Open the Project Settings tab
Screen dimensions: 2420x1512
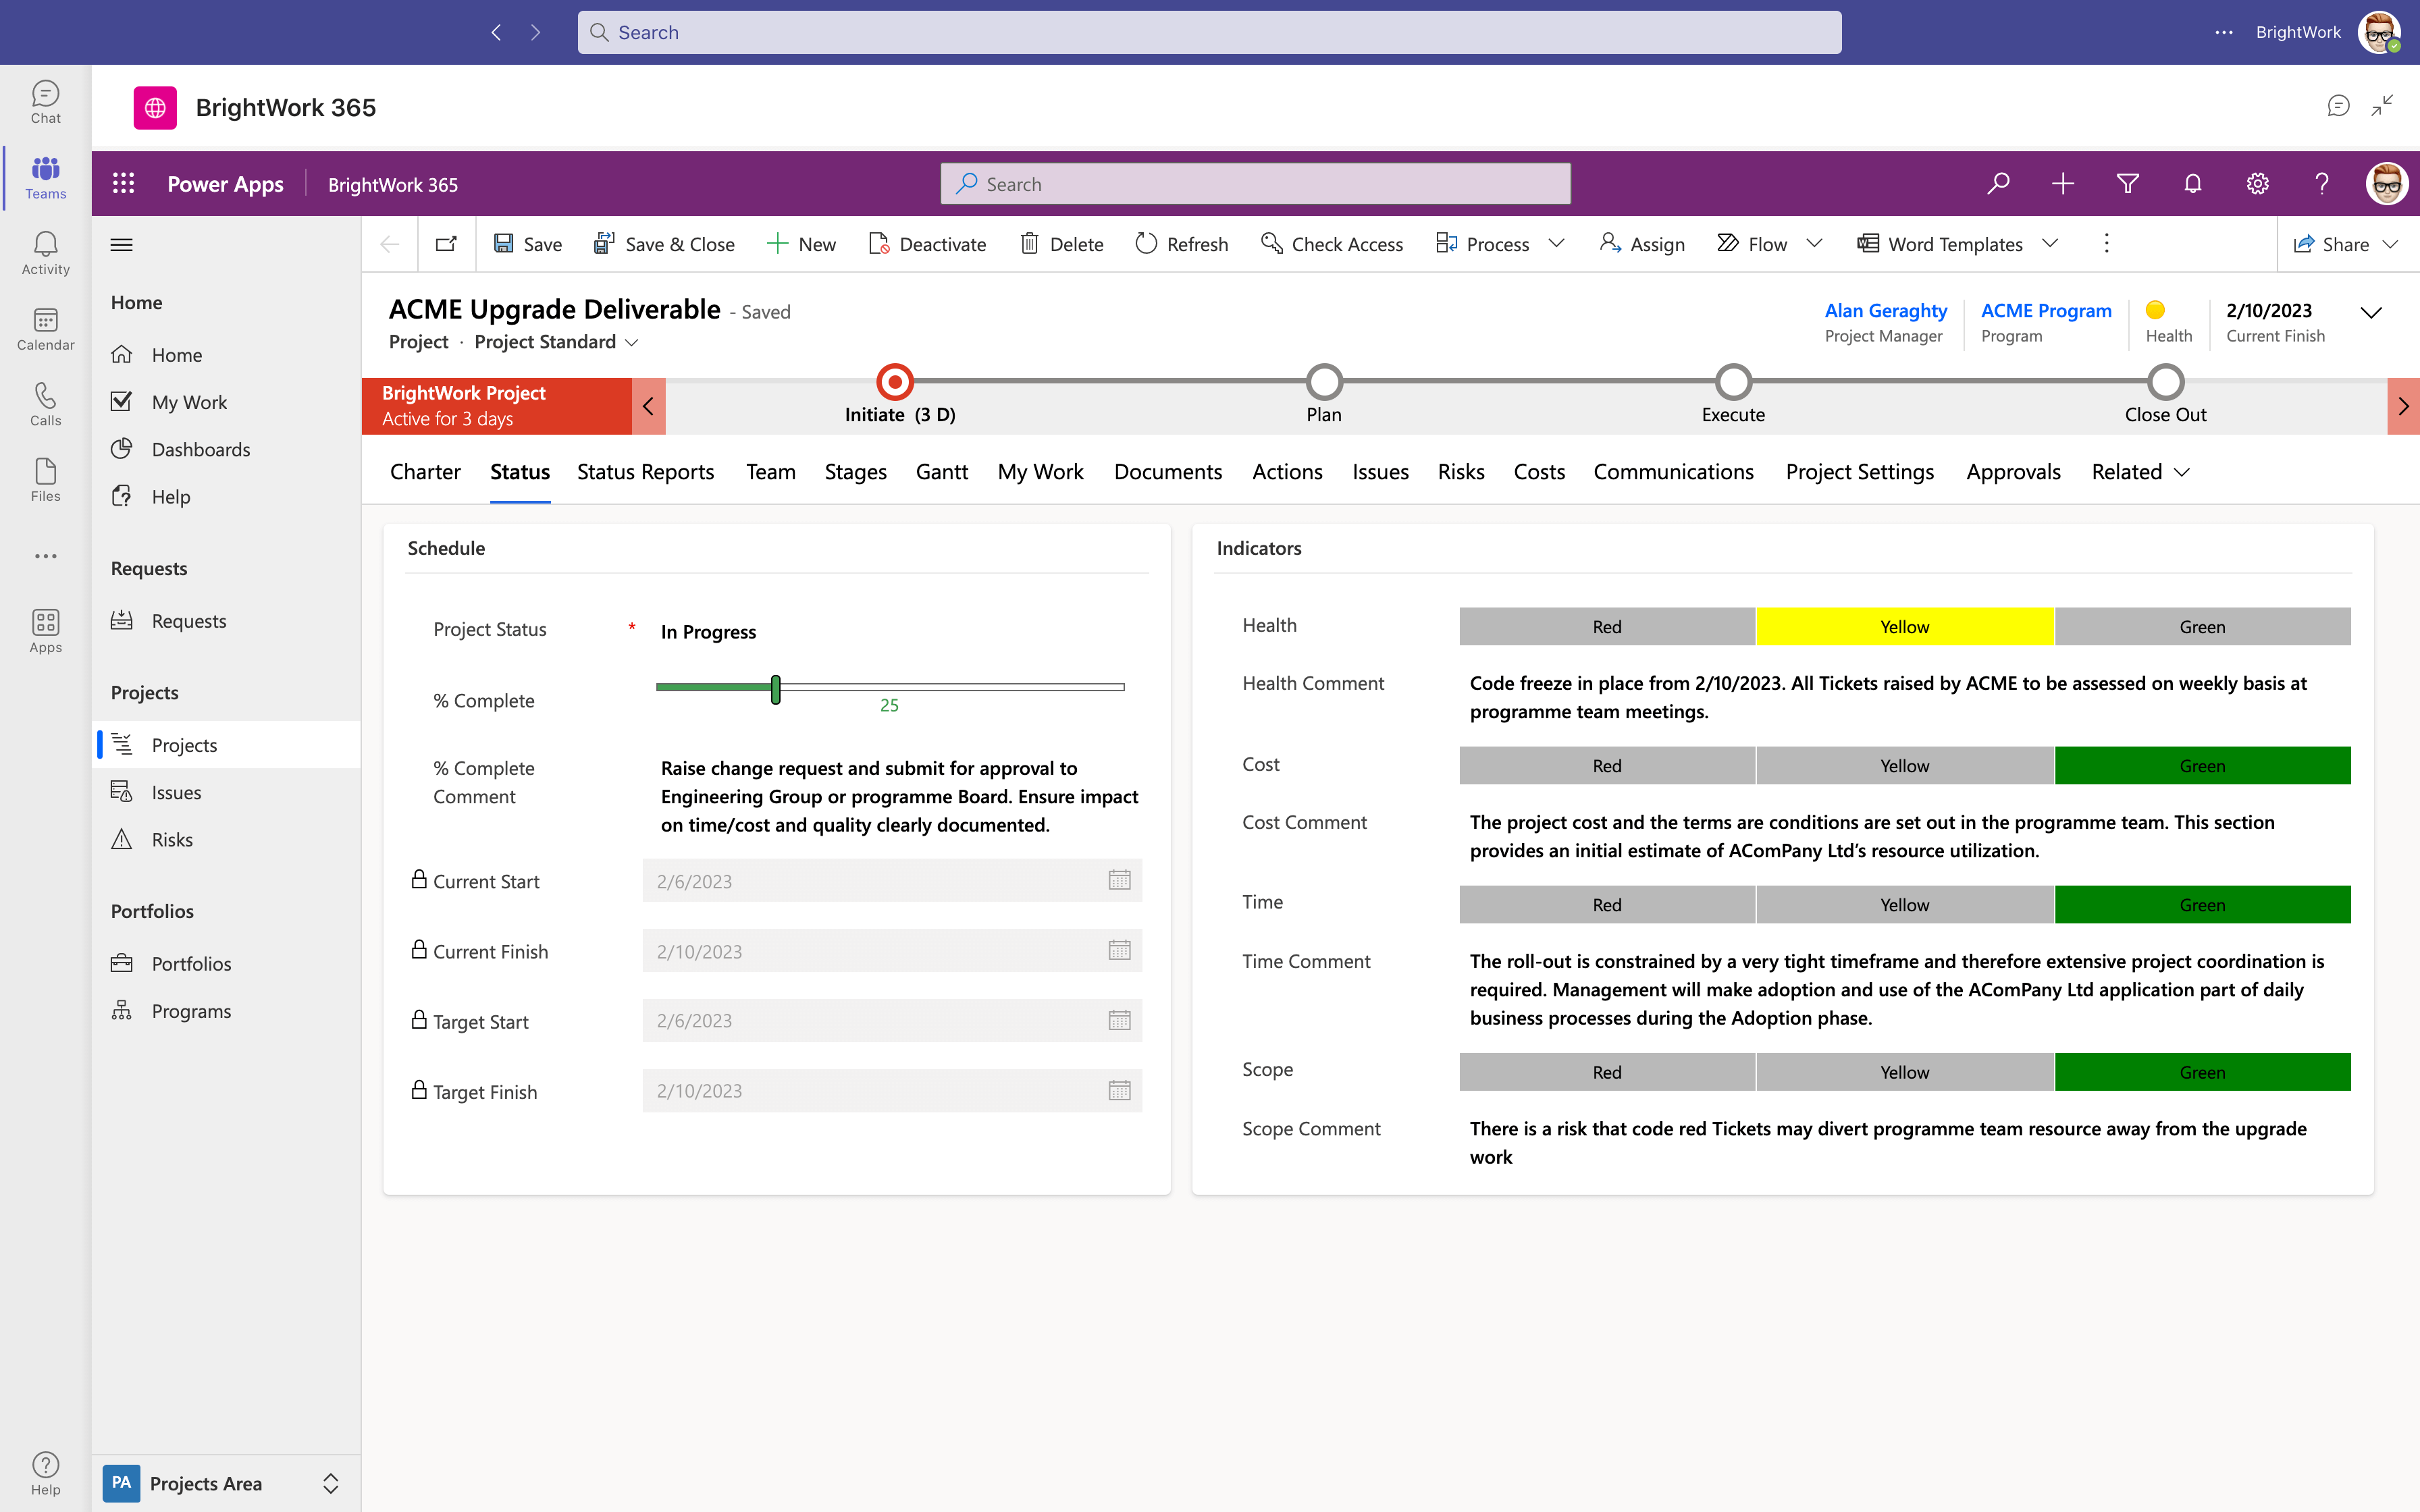[x=1859, y=472]
